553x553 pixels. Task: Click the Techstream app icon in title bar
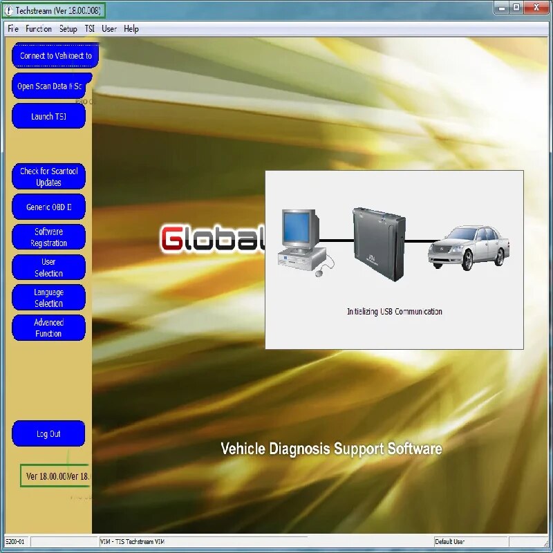point(8,11)
